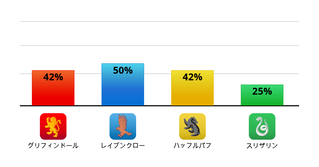Select the blue Ravenclaw bar
Screen dimensions: 319x167
123,90
